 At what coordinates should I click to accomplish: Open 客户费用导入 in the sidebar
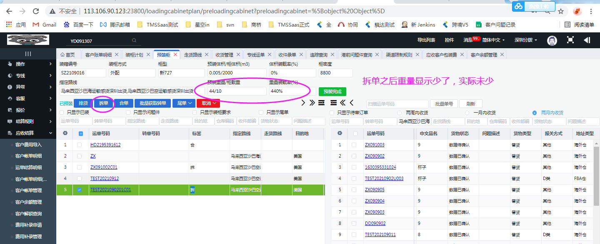(28, 145)
